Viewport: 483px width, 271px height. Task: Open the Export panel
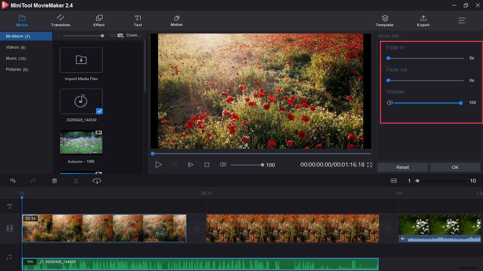[x=423, y=20]
